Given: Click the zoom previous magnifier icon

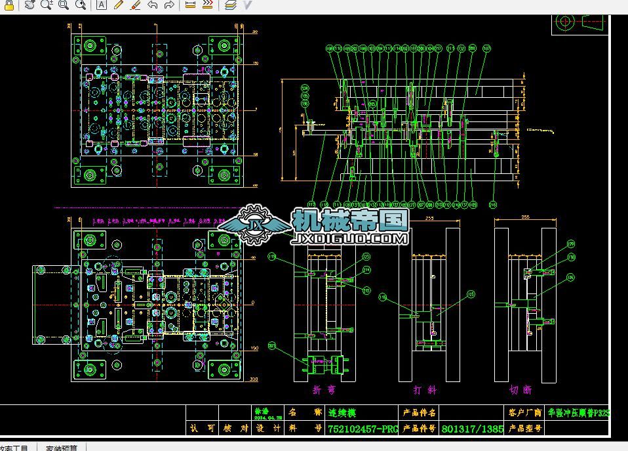Looking at the screenshot, I should [x=81, y=5].
